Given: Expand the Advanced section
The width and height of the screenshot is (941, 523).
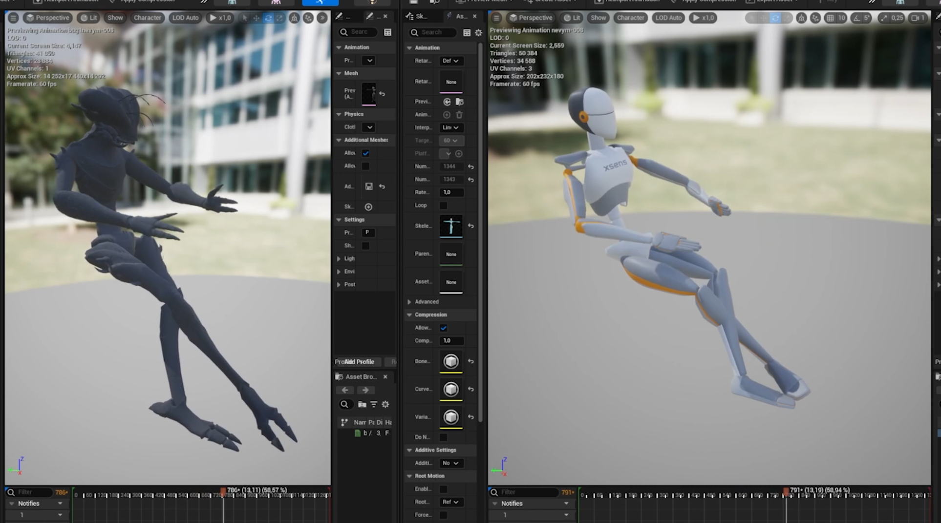Looking at the screenshot, I should coord(409,302).
